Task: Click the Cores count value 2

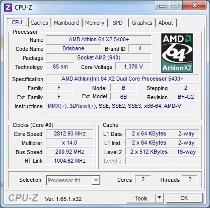Action: pyautogui.click(x=143, y=179)
